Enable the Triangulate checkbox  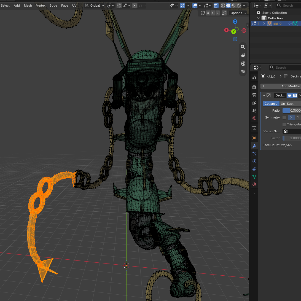[x=284, y=124]
